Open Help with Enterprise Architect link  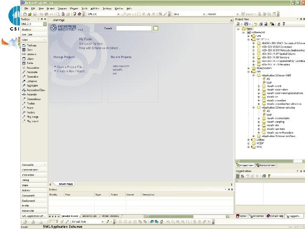pos(99,48)
